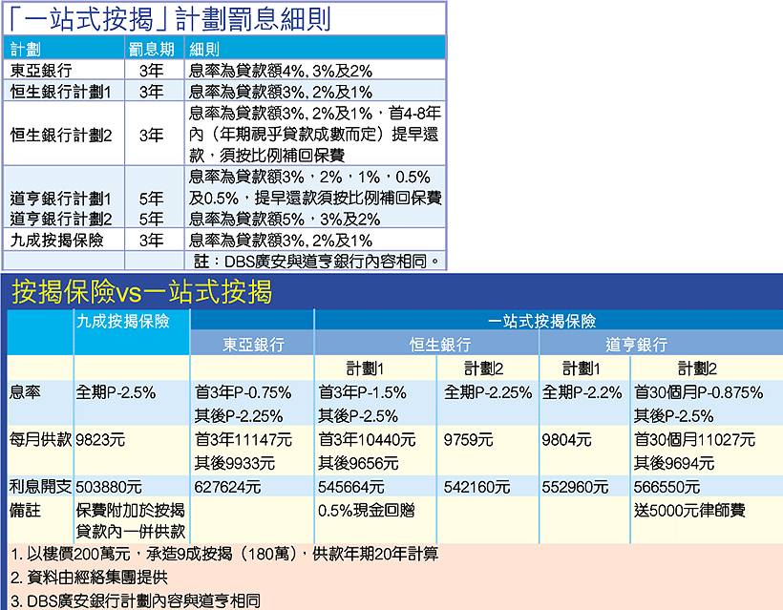Click '道亨銀行計劃2' row label

click(x=61, y=219)
